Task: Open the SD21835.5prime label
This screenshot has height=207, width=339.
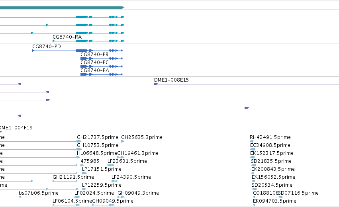Action: click(x=271, y=161)
